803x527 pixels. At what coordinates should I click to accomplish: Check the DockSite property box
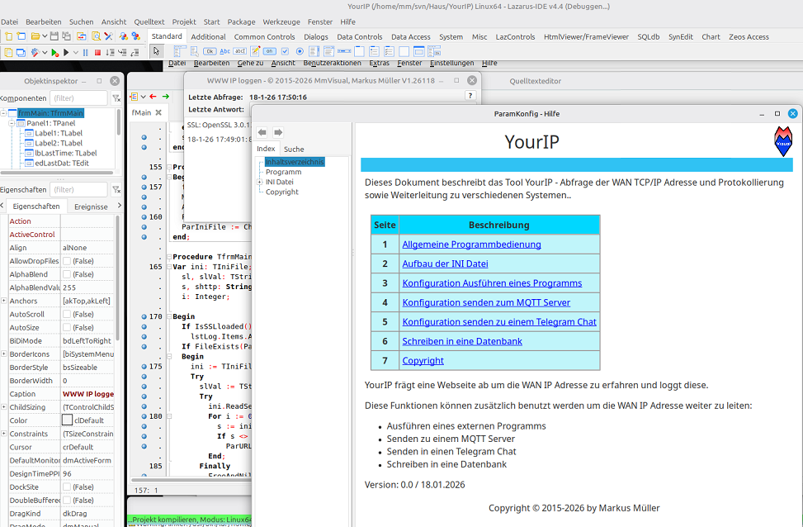(67, 487)
